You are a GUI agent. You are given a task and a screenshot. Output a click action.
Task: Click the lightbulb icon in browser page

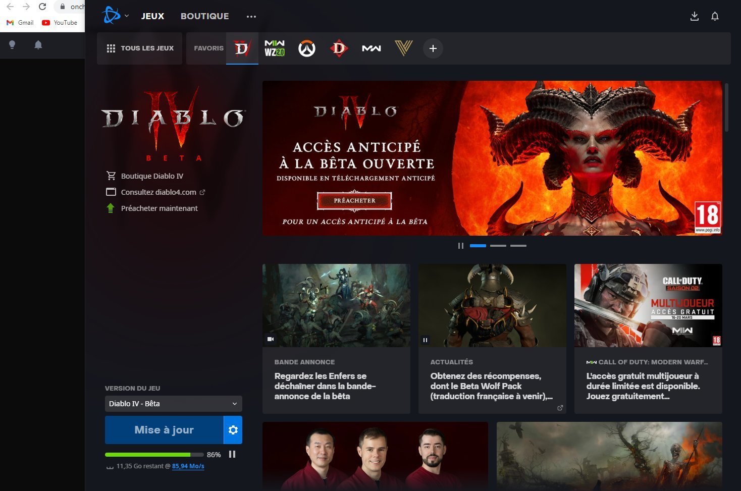[x=12, y=45]
